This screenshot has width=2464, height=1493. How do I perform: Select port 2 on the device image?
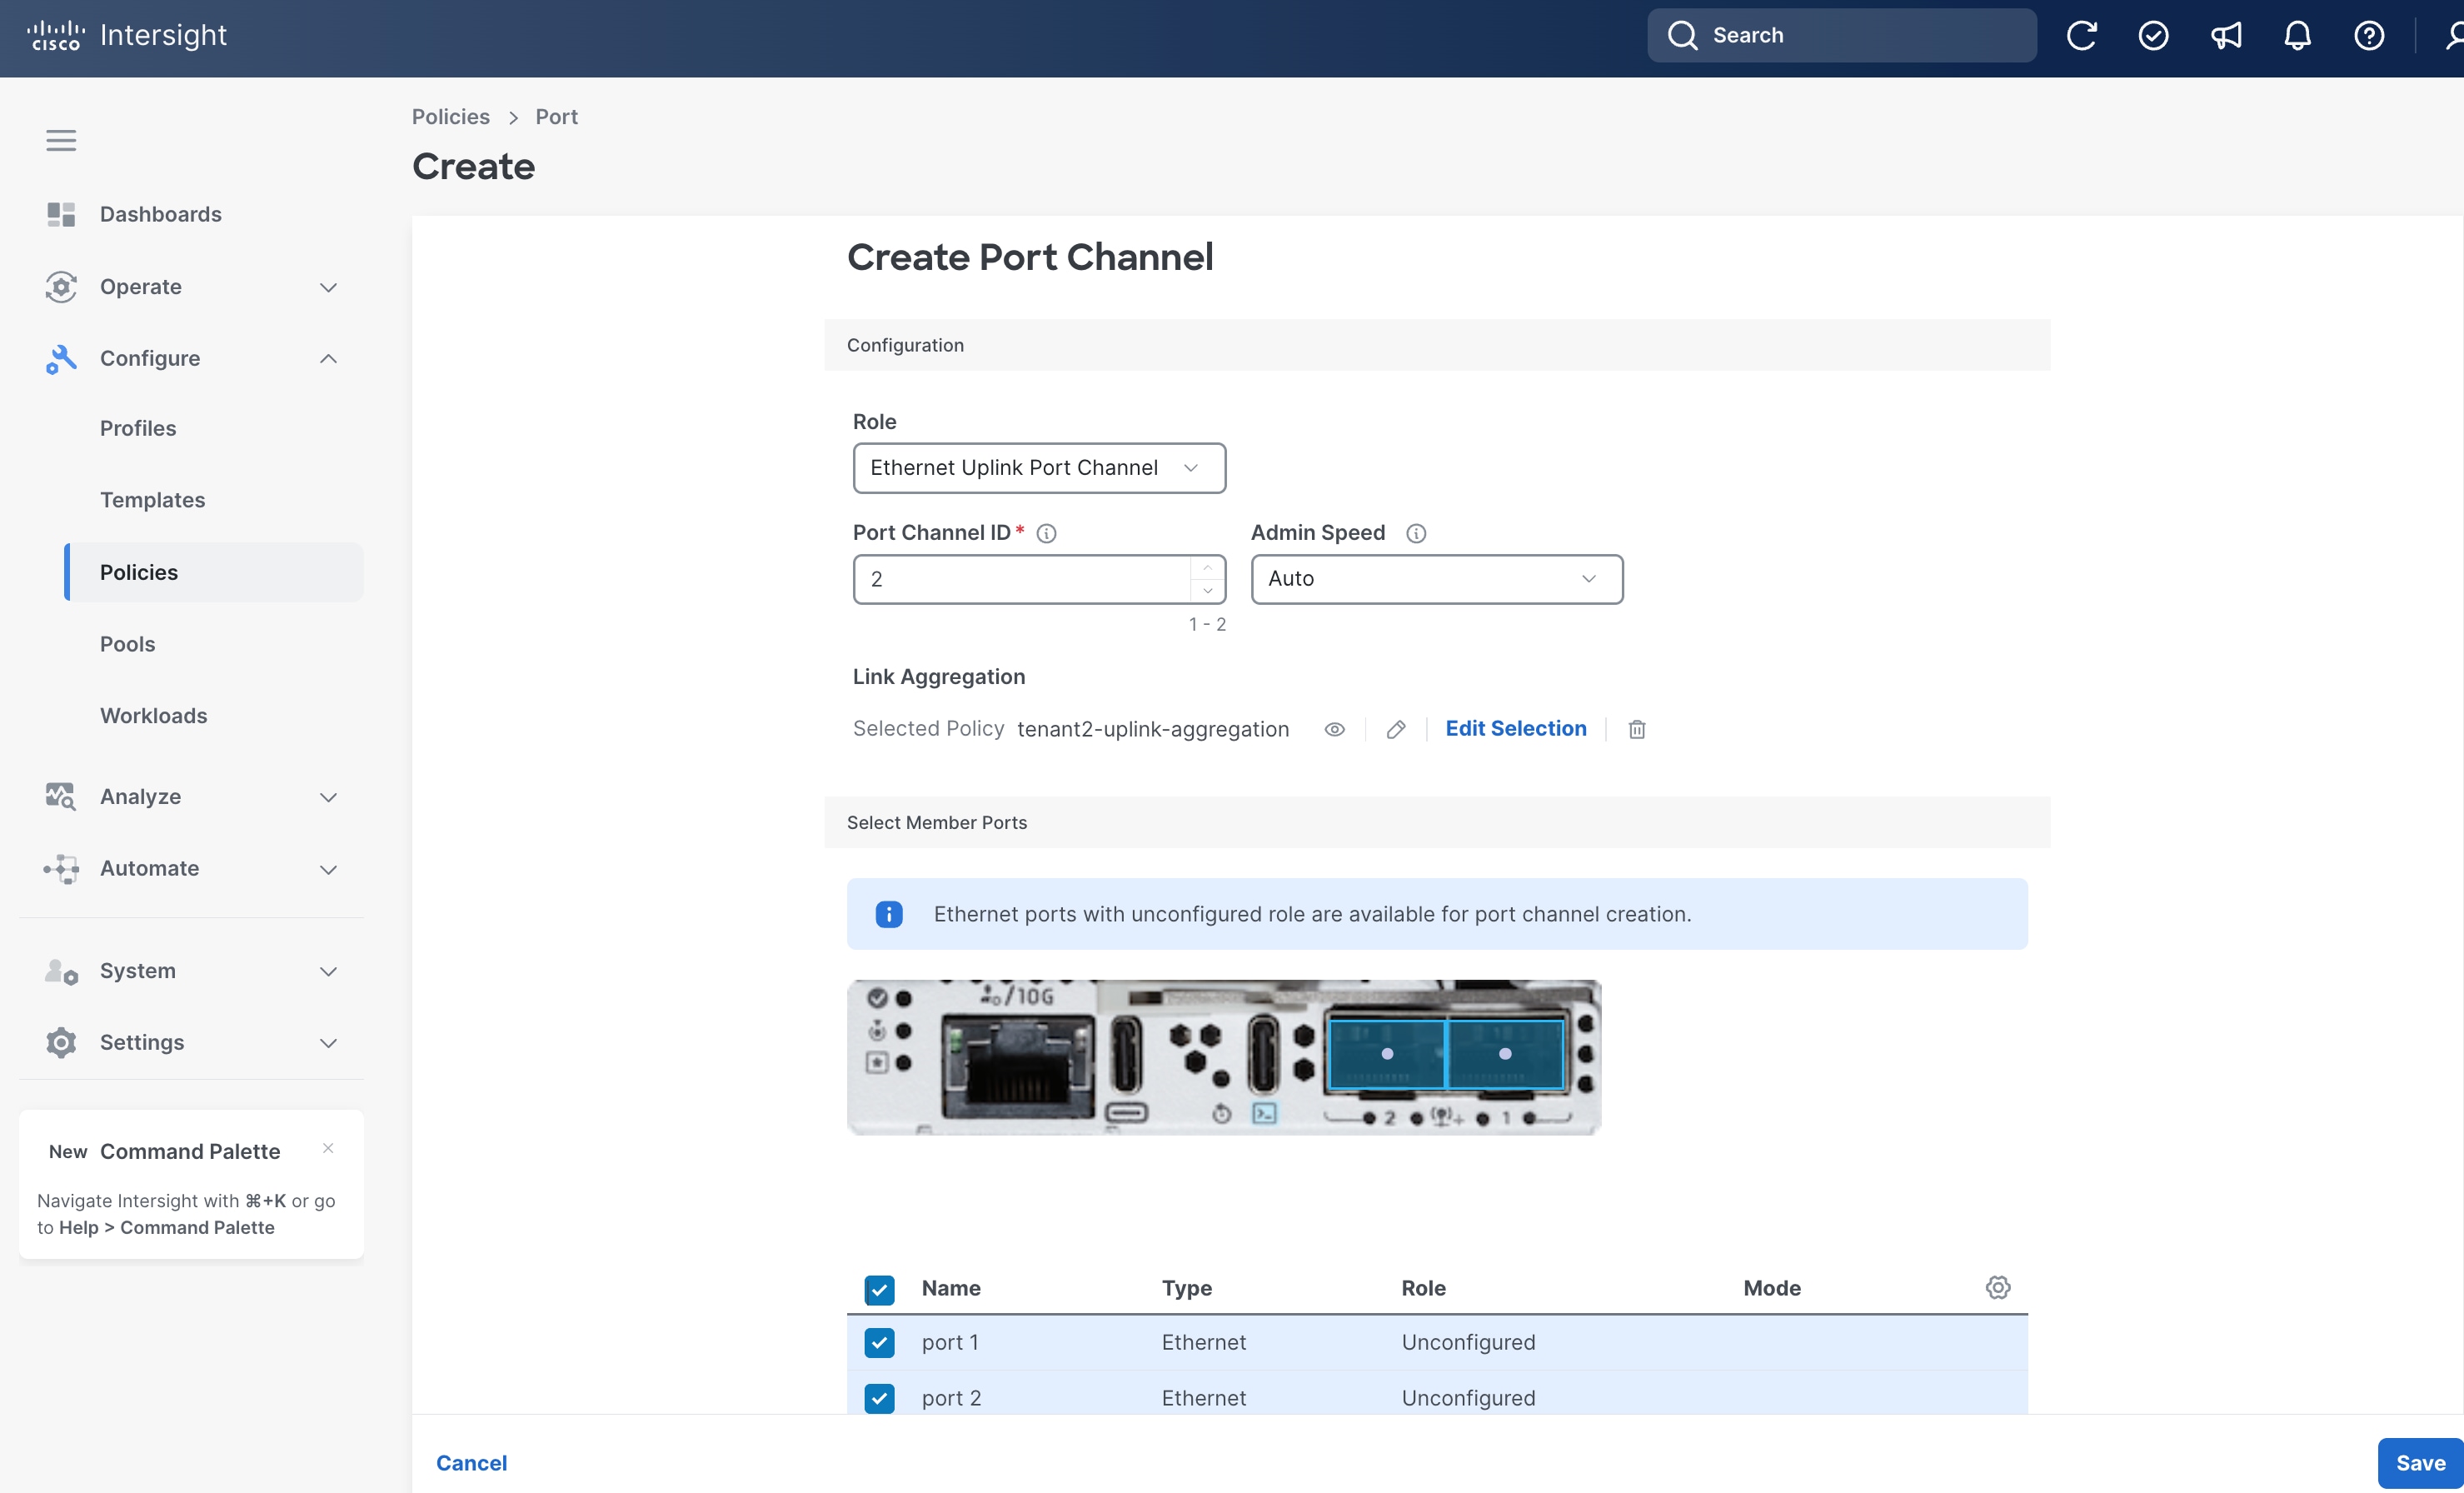(x=1386, y=1053)
